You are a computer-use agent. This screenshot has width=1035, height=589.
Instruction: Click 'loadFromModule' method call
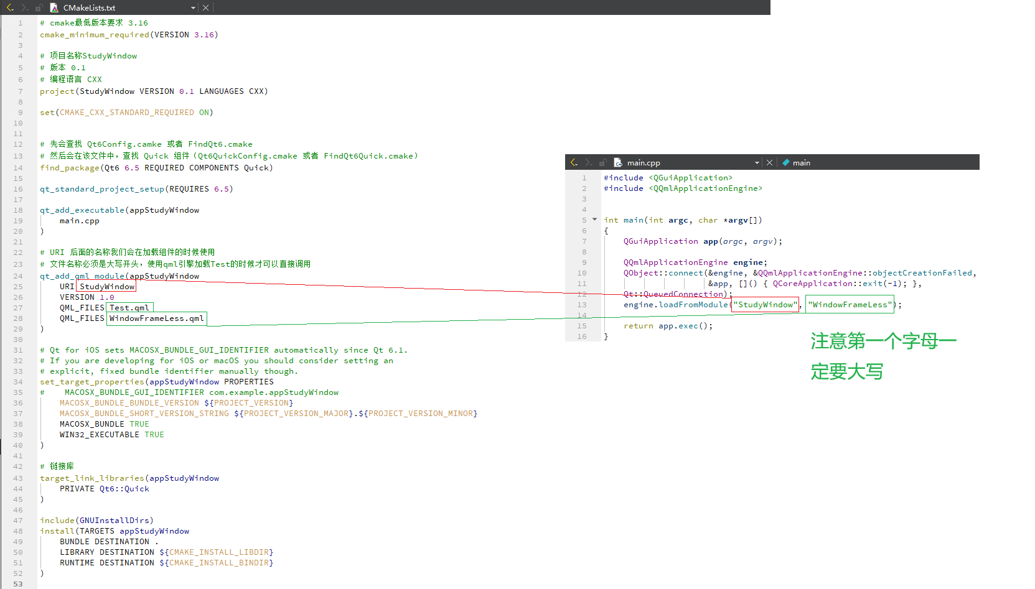click(x=693, y=305)
